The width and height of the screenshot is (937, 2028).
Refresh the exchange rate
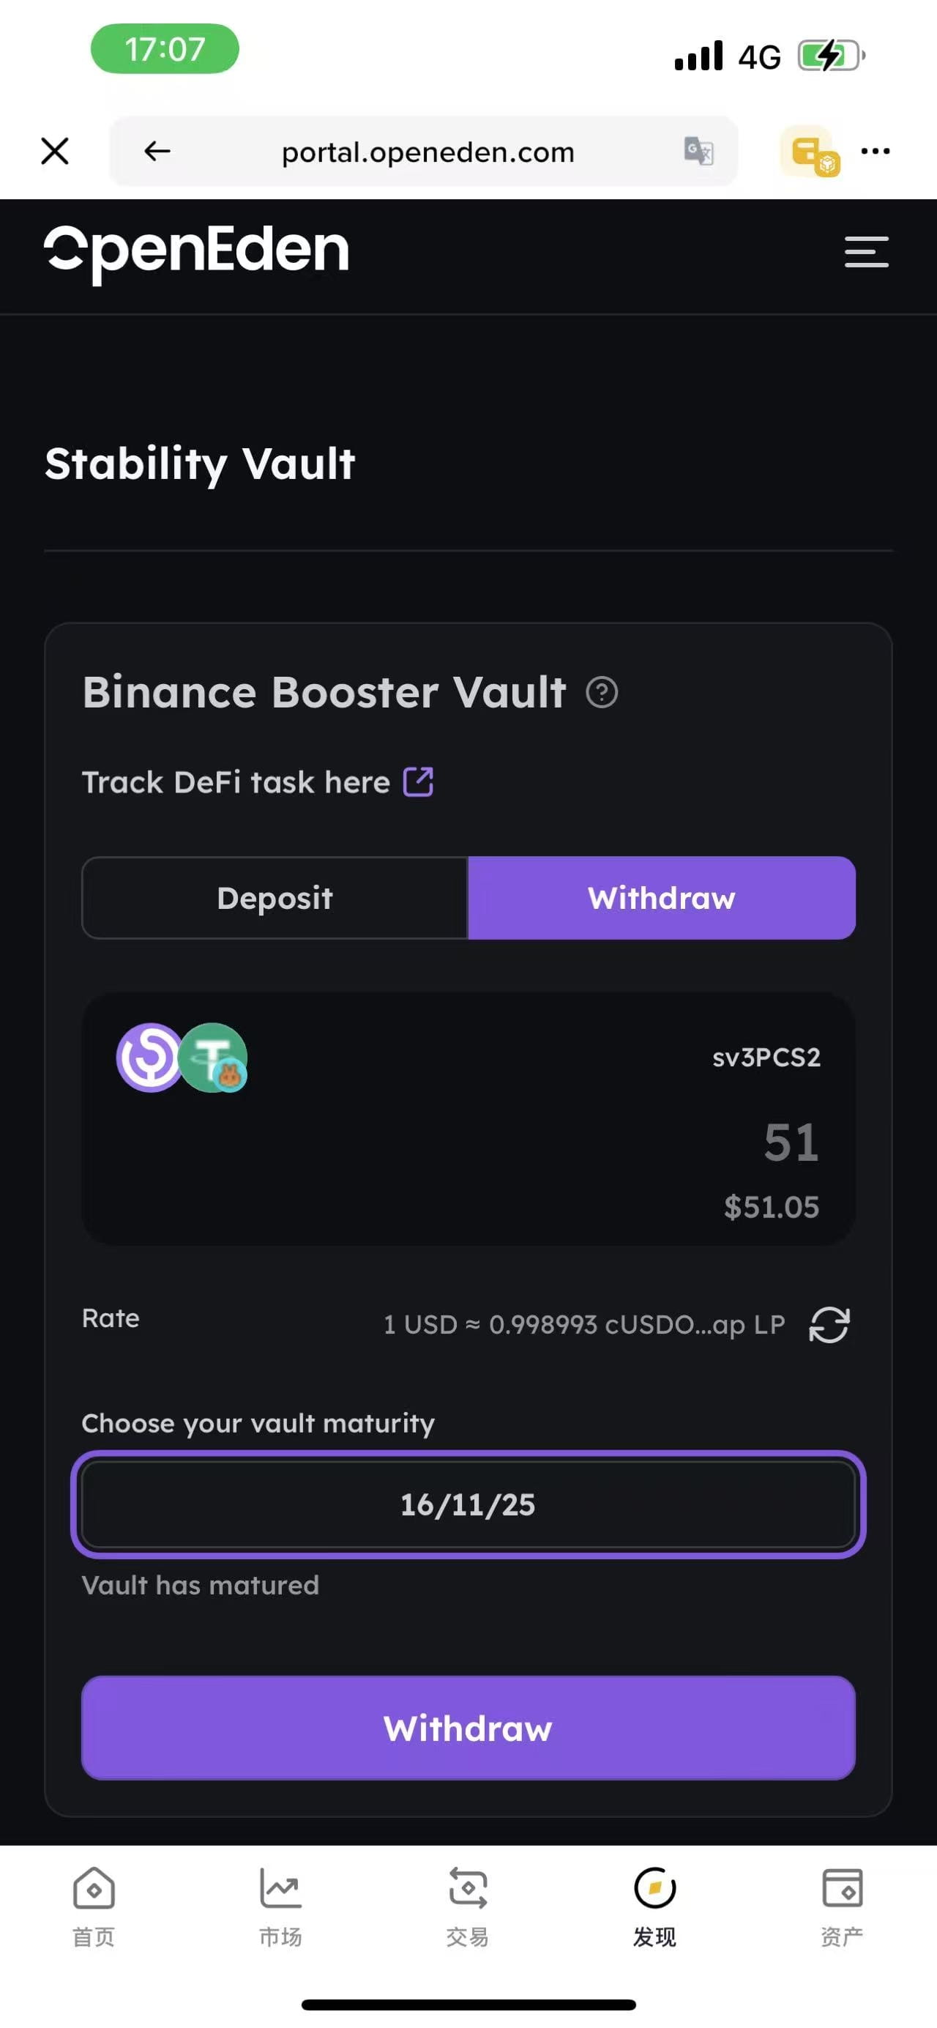click(829, 1324)
